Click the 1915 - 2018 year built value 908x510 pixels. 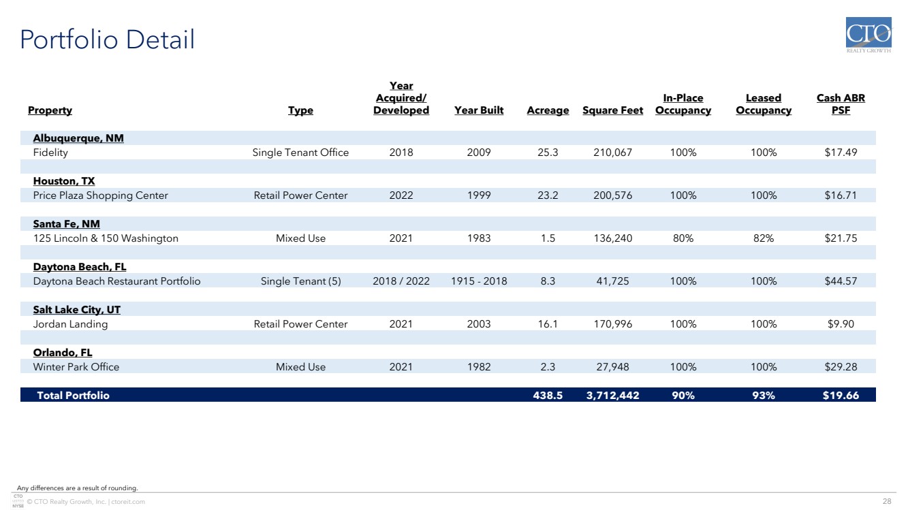(479, 281)
